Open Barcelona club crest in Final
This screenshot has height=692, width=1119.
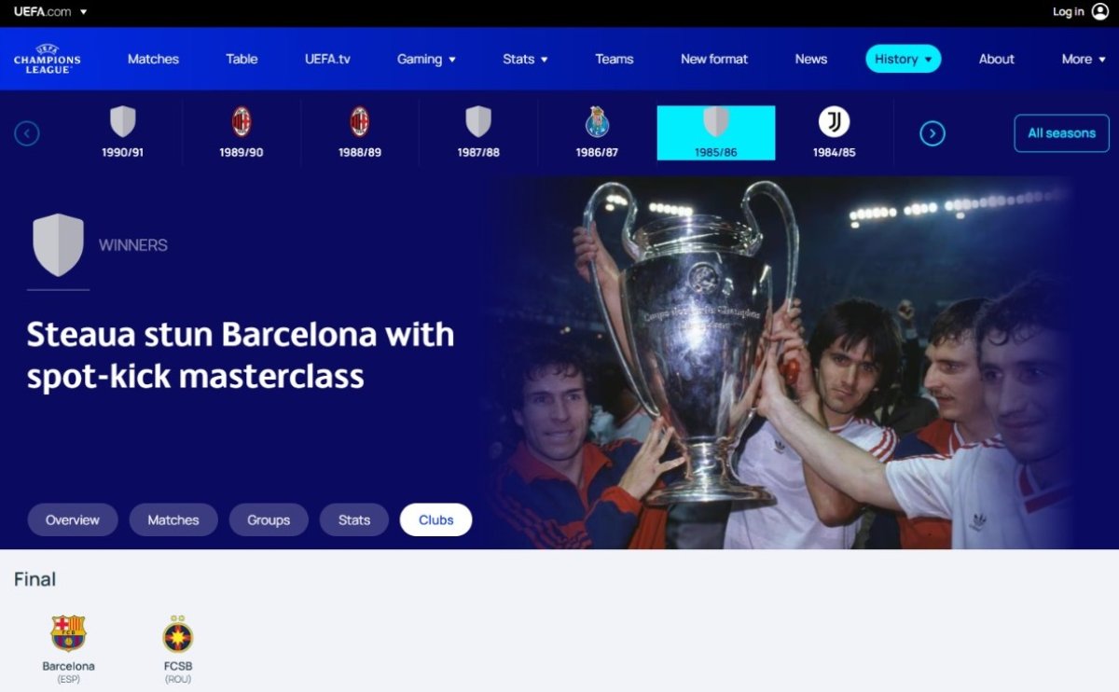[68, 633]
